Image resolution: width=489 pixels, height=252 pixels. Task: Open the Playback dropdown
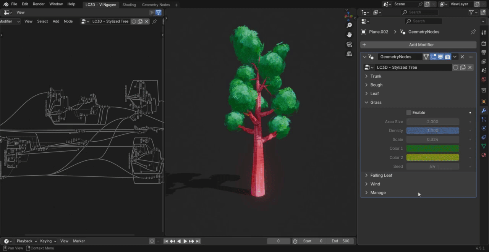pos(26,241)
